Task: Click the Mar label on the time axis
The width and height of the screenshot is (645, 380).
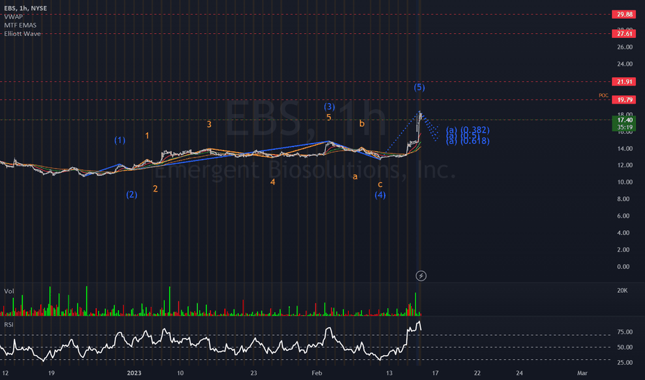Action: tap(582, 373)
